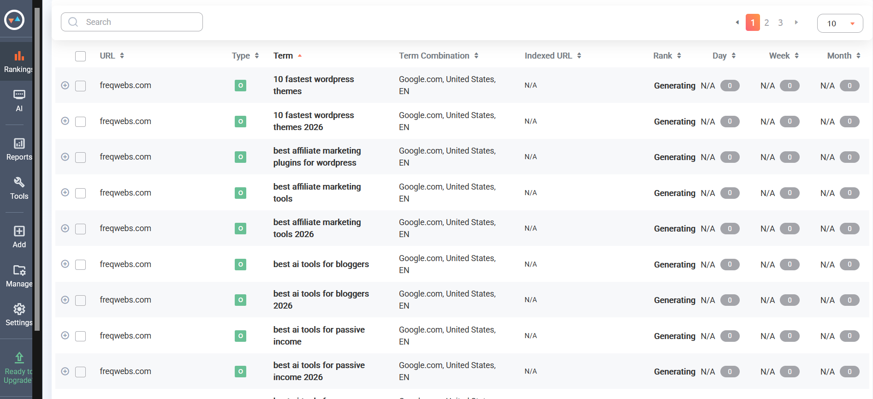Click green type icon for '10 fastest wordpress themes'
The height and width of the screenshot is (399, 873).
[240, 85]
